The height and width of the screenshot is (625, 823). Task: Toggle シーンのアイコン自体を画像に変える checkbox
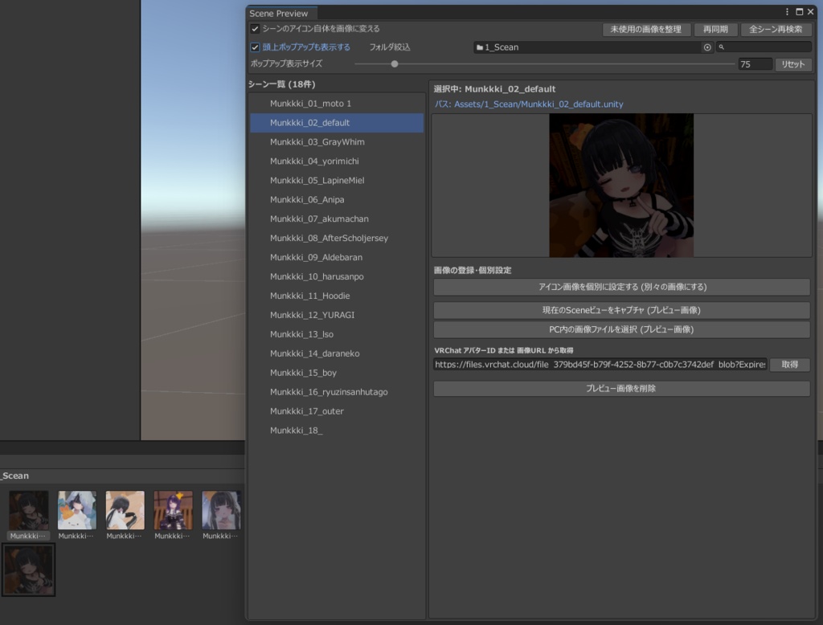pos(255,29)
